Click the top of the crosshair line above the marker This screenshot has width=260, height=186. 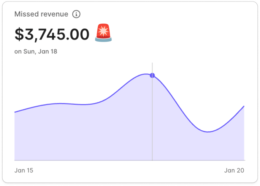click(152, 67)
